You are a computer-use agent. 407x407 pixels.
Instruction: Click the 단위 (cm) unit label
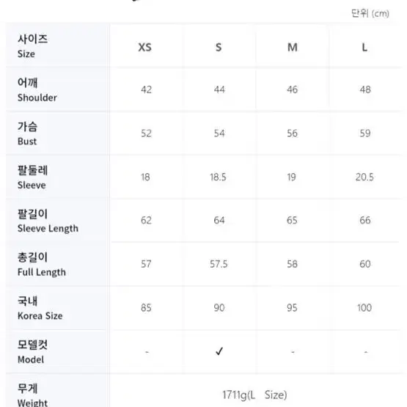pos(370,13)
